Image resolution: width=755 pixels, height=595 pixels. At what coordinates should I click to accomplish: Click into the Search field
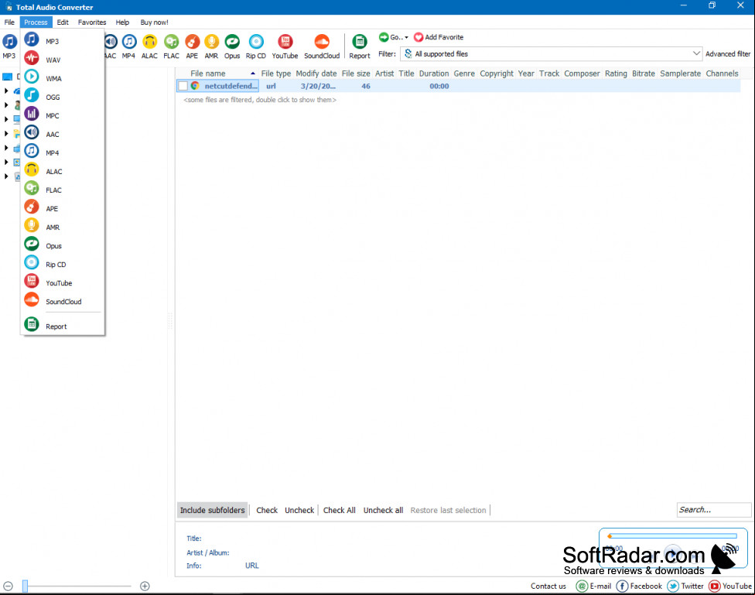pyautogui.click(x=713, y=510)
